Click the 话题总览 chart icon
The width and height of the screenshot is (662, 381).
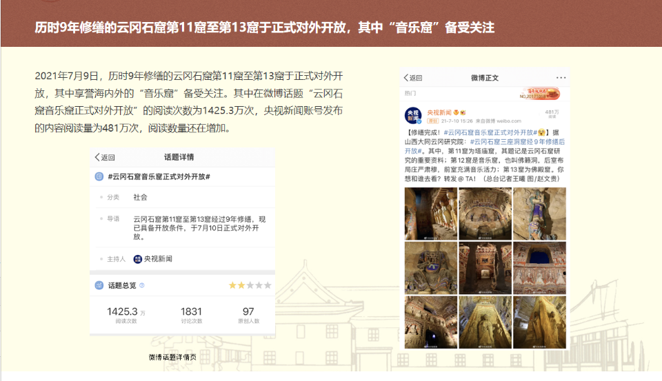(x=100, y=285)
